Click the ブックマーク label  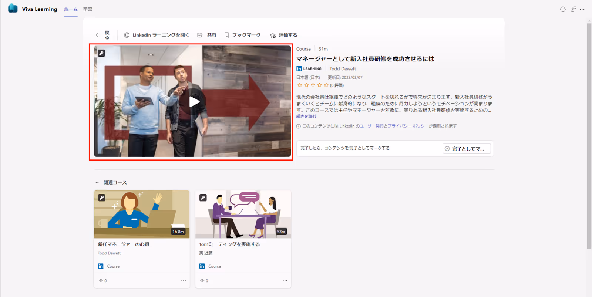[246, 35]
